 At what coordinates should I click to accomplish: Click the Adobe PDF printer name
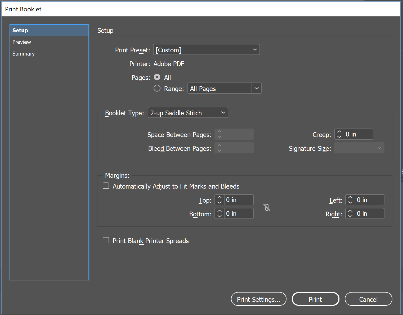pyautogui.click(x=169, y=64)
